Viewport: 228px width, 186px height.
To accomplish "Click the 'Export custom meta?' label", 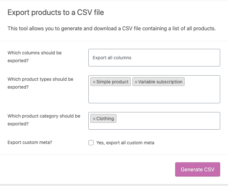I will pos(29,142).
